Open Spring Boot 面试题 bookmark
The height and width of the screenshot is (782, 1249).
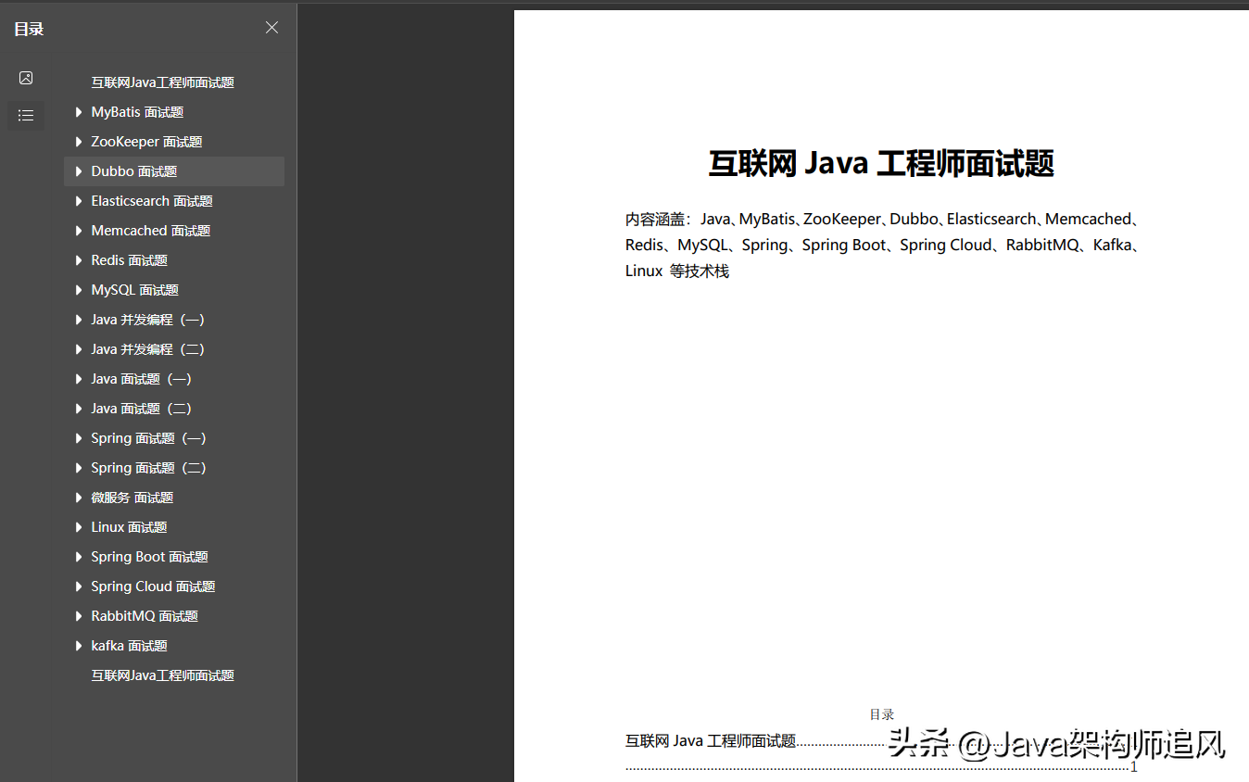pos(149,557)
